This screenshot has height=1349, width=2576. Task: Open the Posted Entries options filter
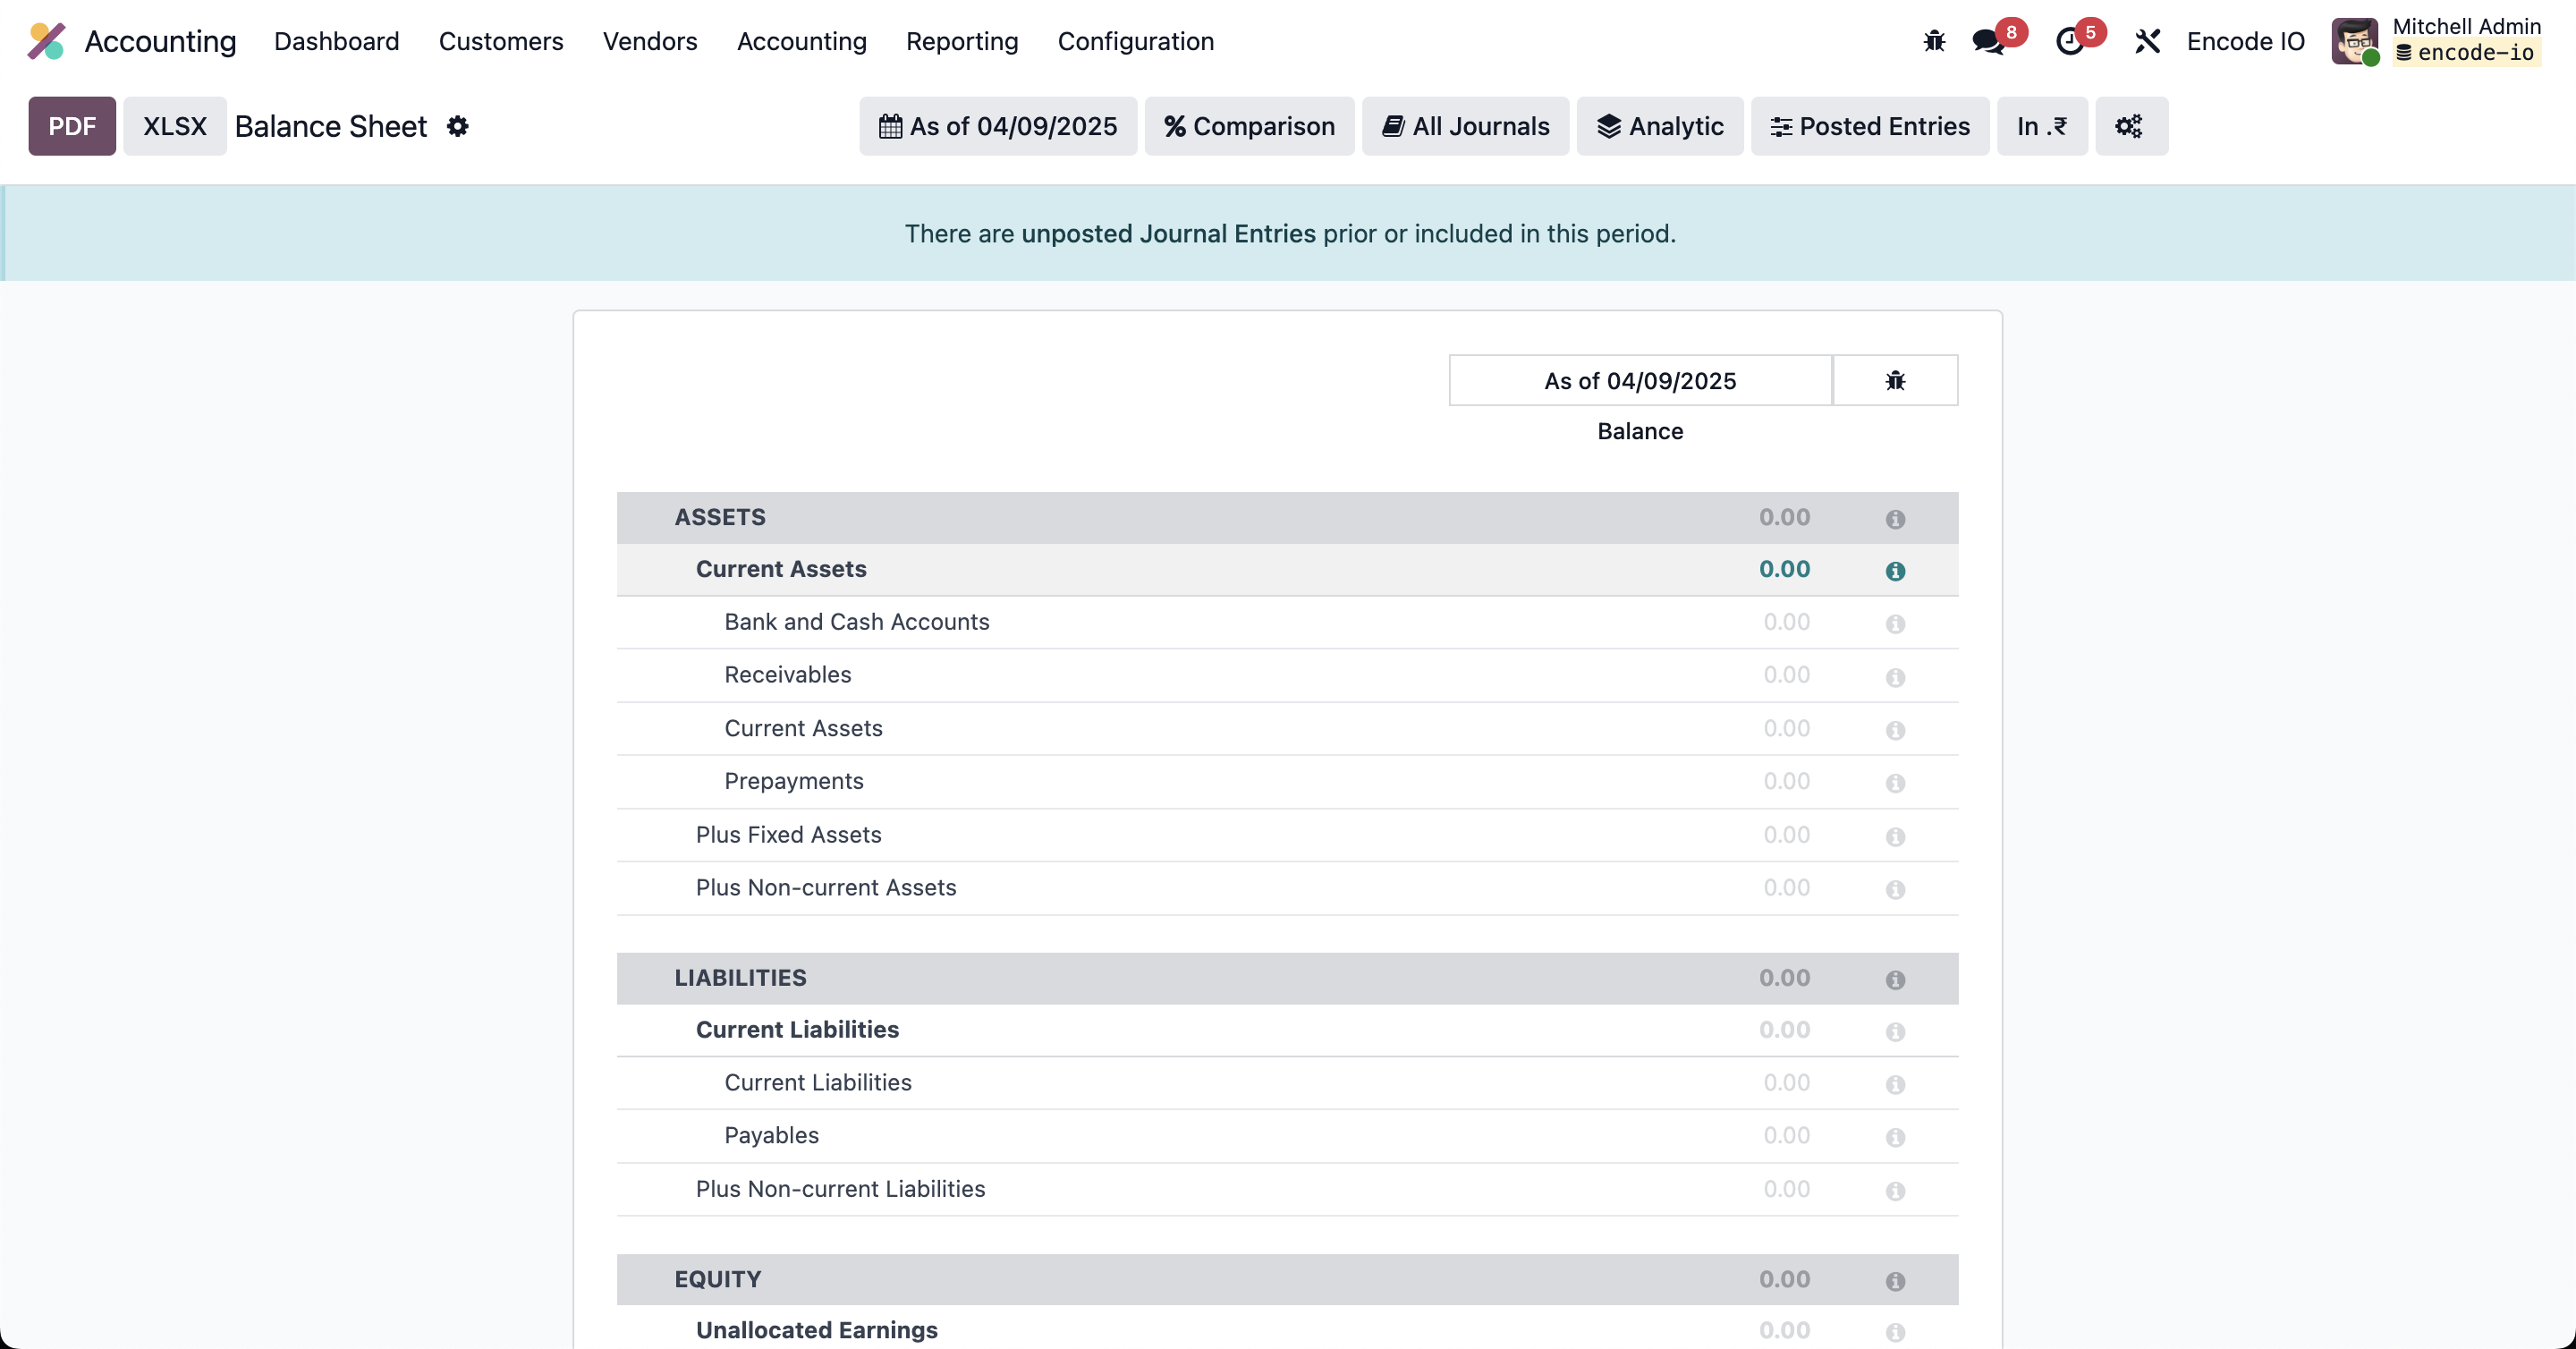point(1869,126)
